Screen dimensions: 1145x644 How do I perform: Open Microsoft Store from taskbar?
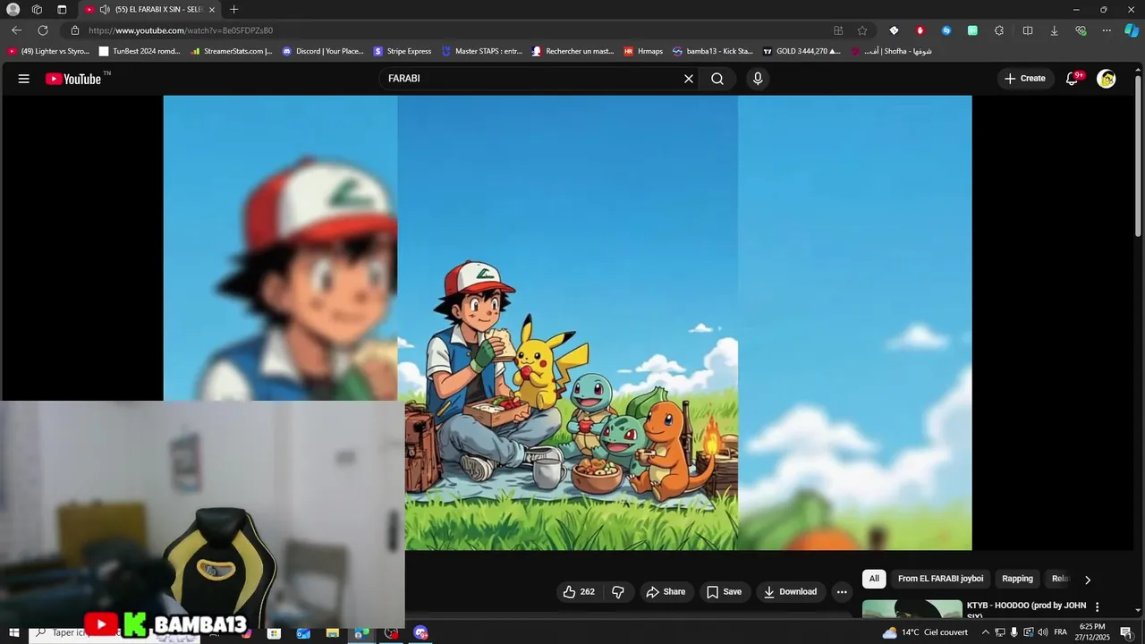[274, 633]
